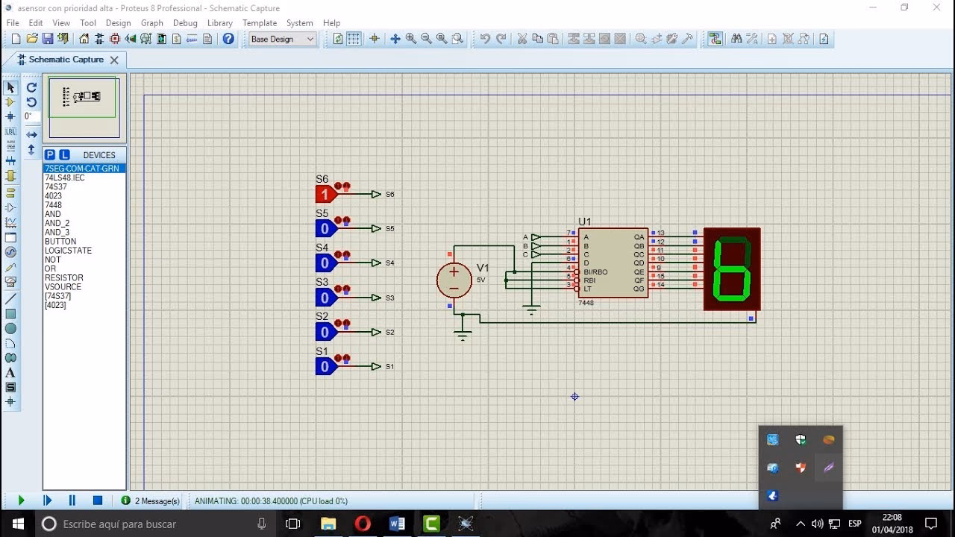Expand the hidden system tray icons
This screenshot has height=537, width=955.
click(801, 524)
